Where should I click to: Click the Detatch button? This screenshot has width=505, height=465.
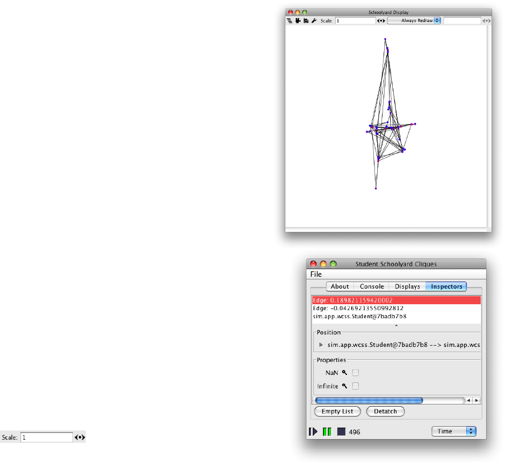point(385,411)
